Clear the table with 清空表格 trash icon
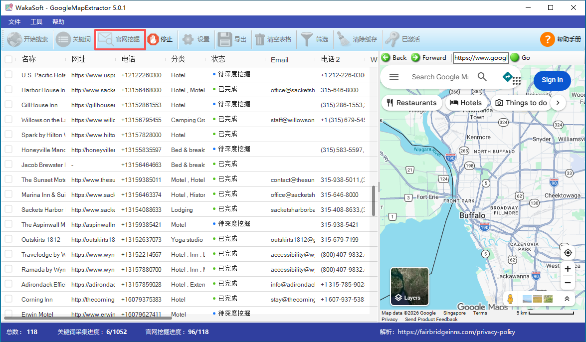 (260, 39)
